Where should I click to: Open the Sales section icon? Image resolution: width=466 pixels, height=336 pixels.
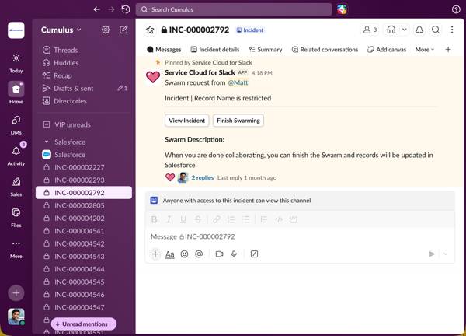click(16, 187)
